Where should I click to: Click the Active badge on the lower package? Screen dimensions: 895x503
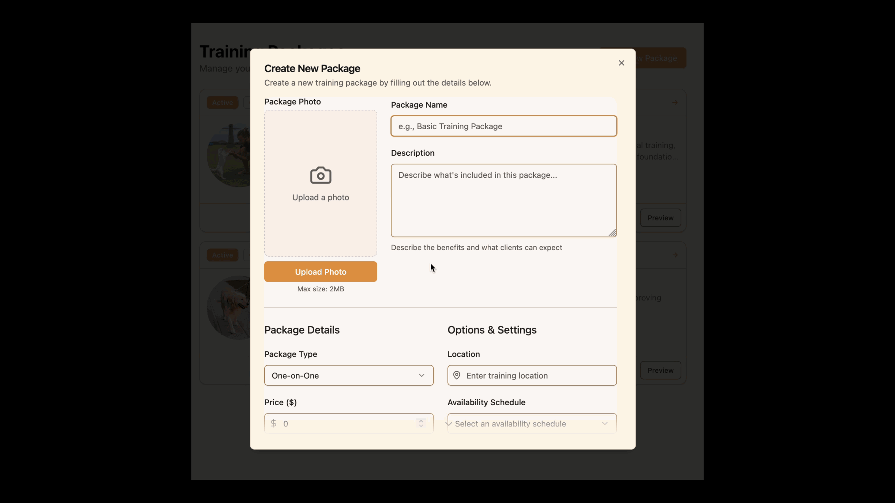click(222, 255)
